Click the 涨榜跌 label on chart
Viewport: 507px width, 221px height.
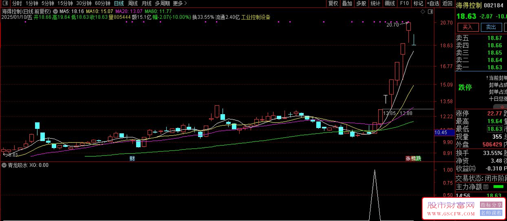point(413,158)
